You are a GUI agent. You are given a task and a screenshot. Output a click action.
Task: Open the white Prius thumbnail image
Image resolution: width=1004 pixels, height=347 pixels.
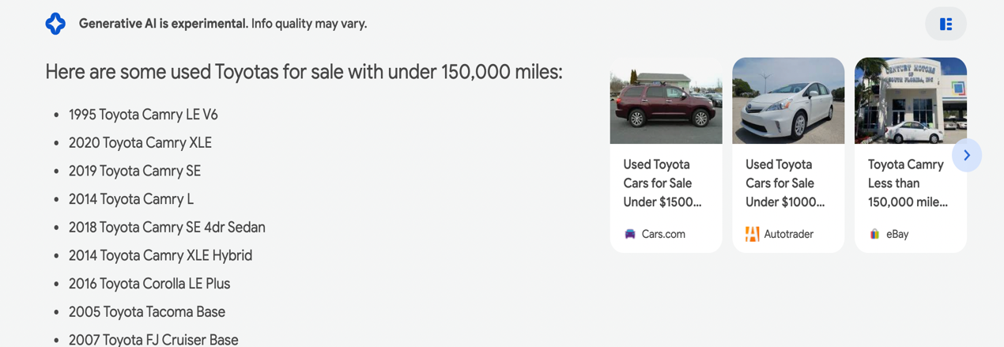click(x=788, y=101)
